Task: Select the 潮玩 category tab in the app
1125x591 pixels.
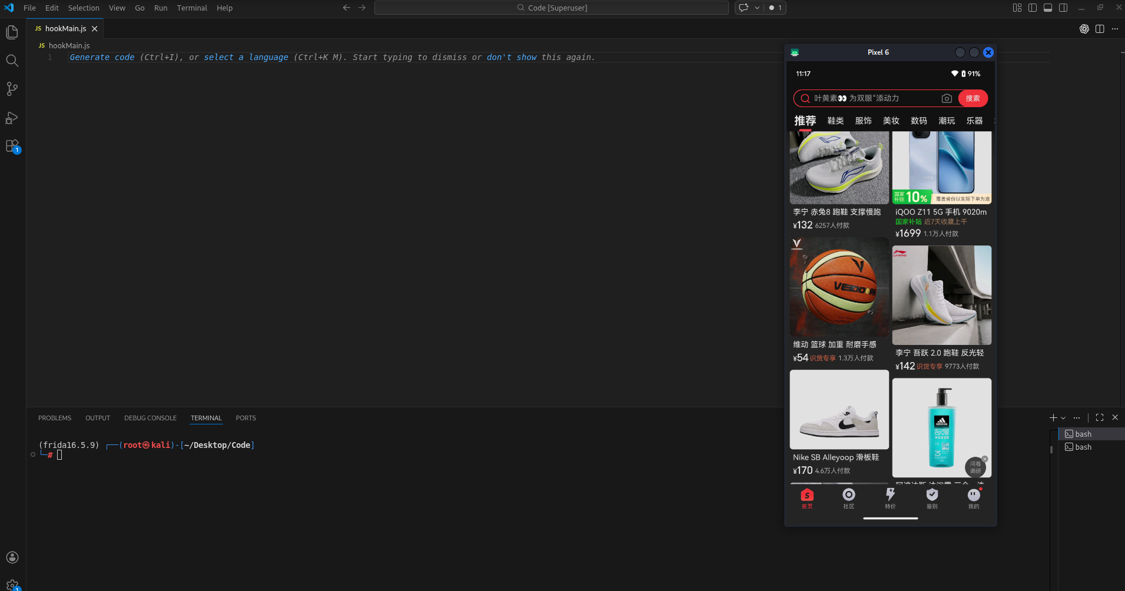Action: [x=947, y=121]
